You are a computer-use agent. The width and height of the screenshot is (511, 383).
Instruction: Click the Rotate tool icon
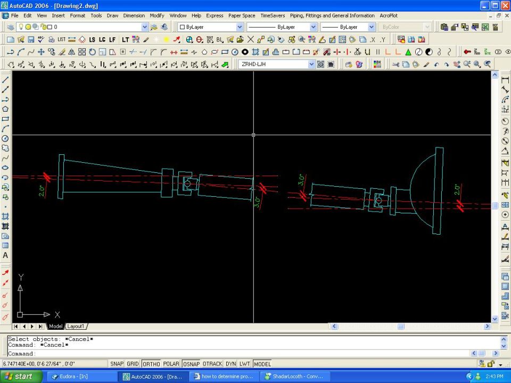92,52
